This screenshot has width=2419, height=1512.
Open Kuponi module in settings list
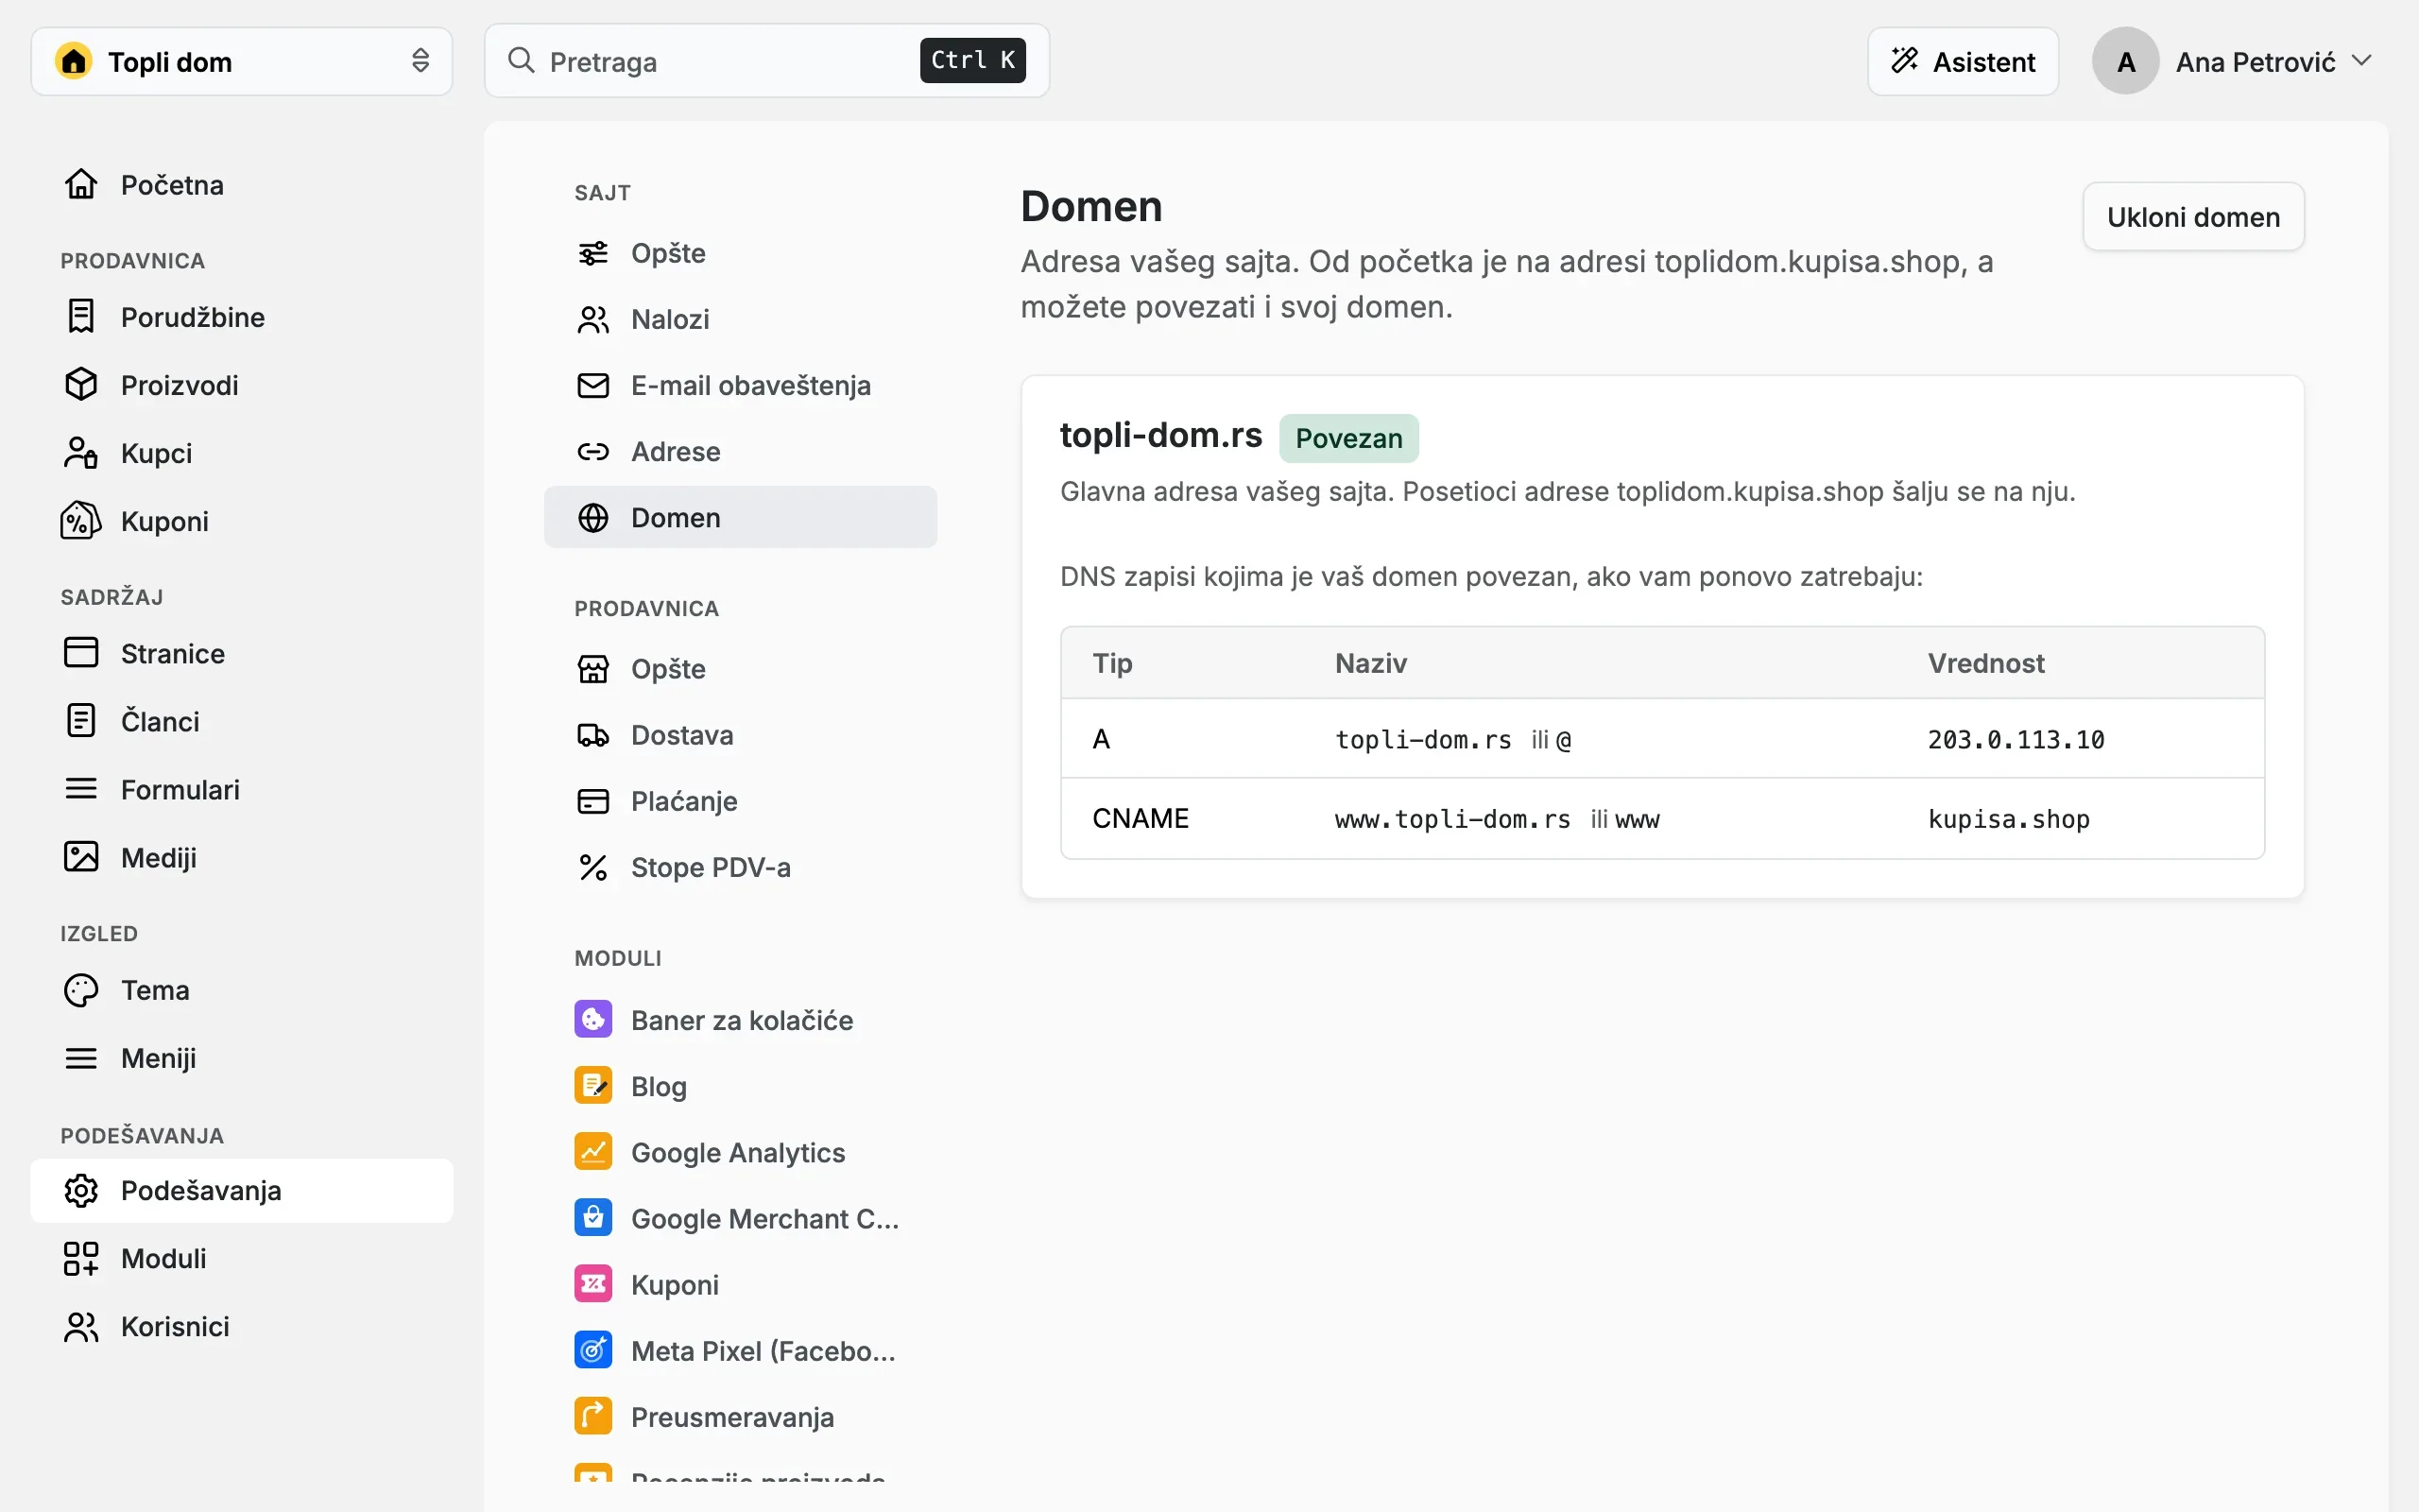(740, 1284)
